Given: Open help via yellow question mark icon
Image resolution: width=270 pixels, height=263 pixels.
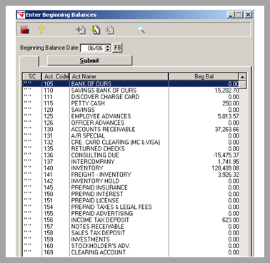Looking at the screenshot, I should (41, 30).
